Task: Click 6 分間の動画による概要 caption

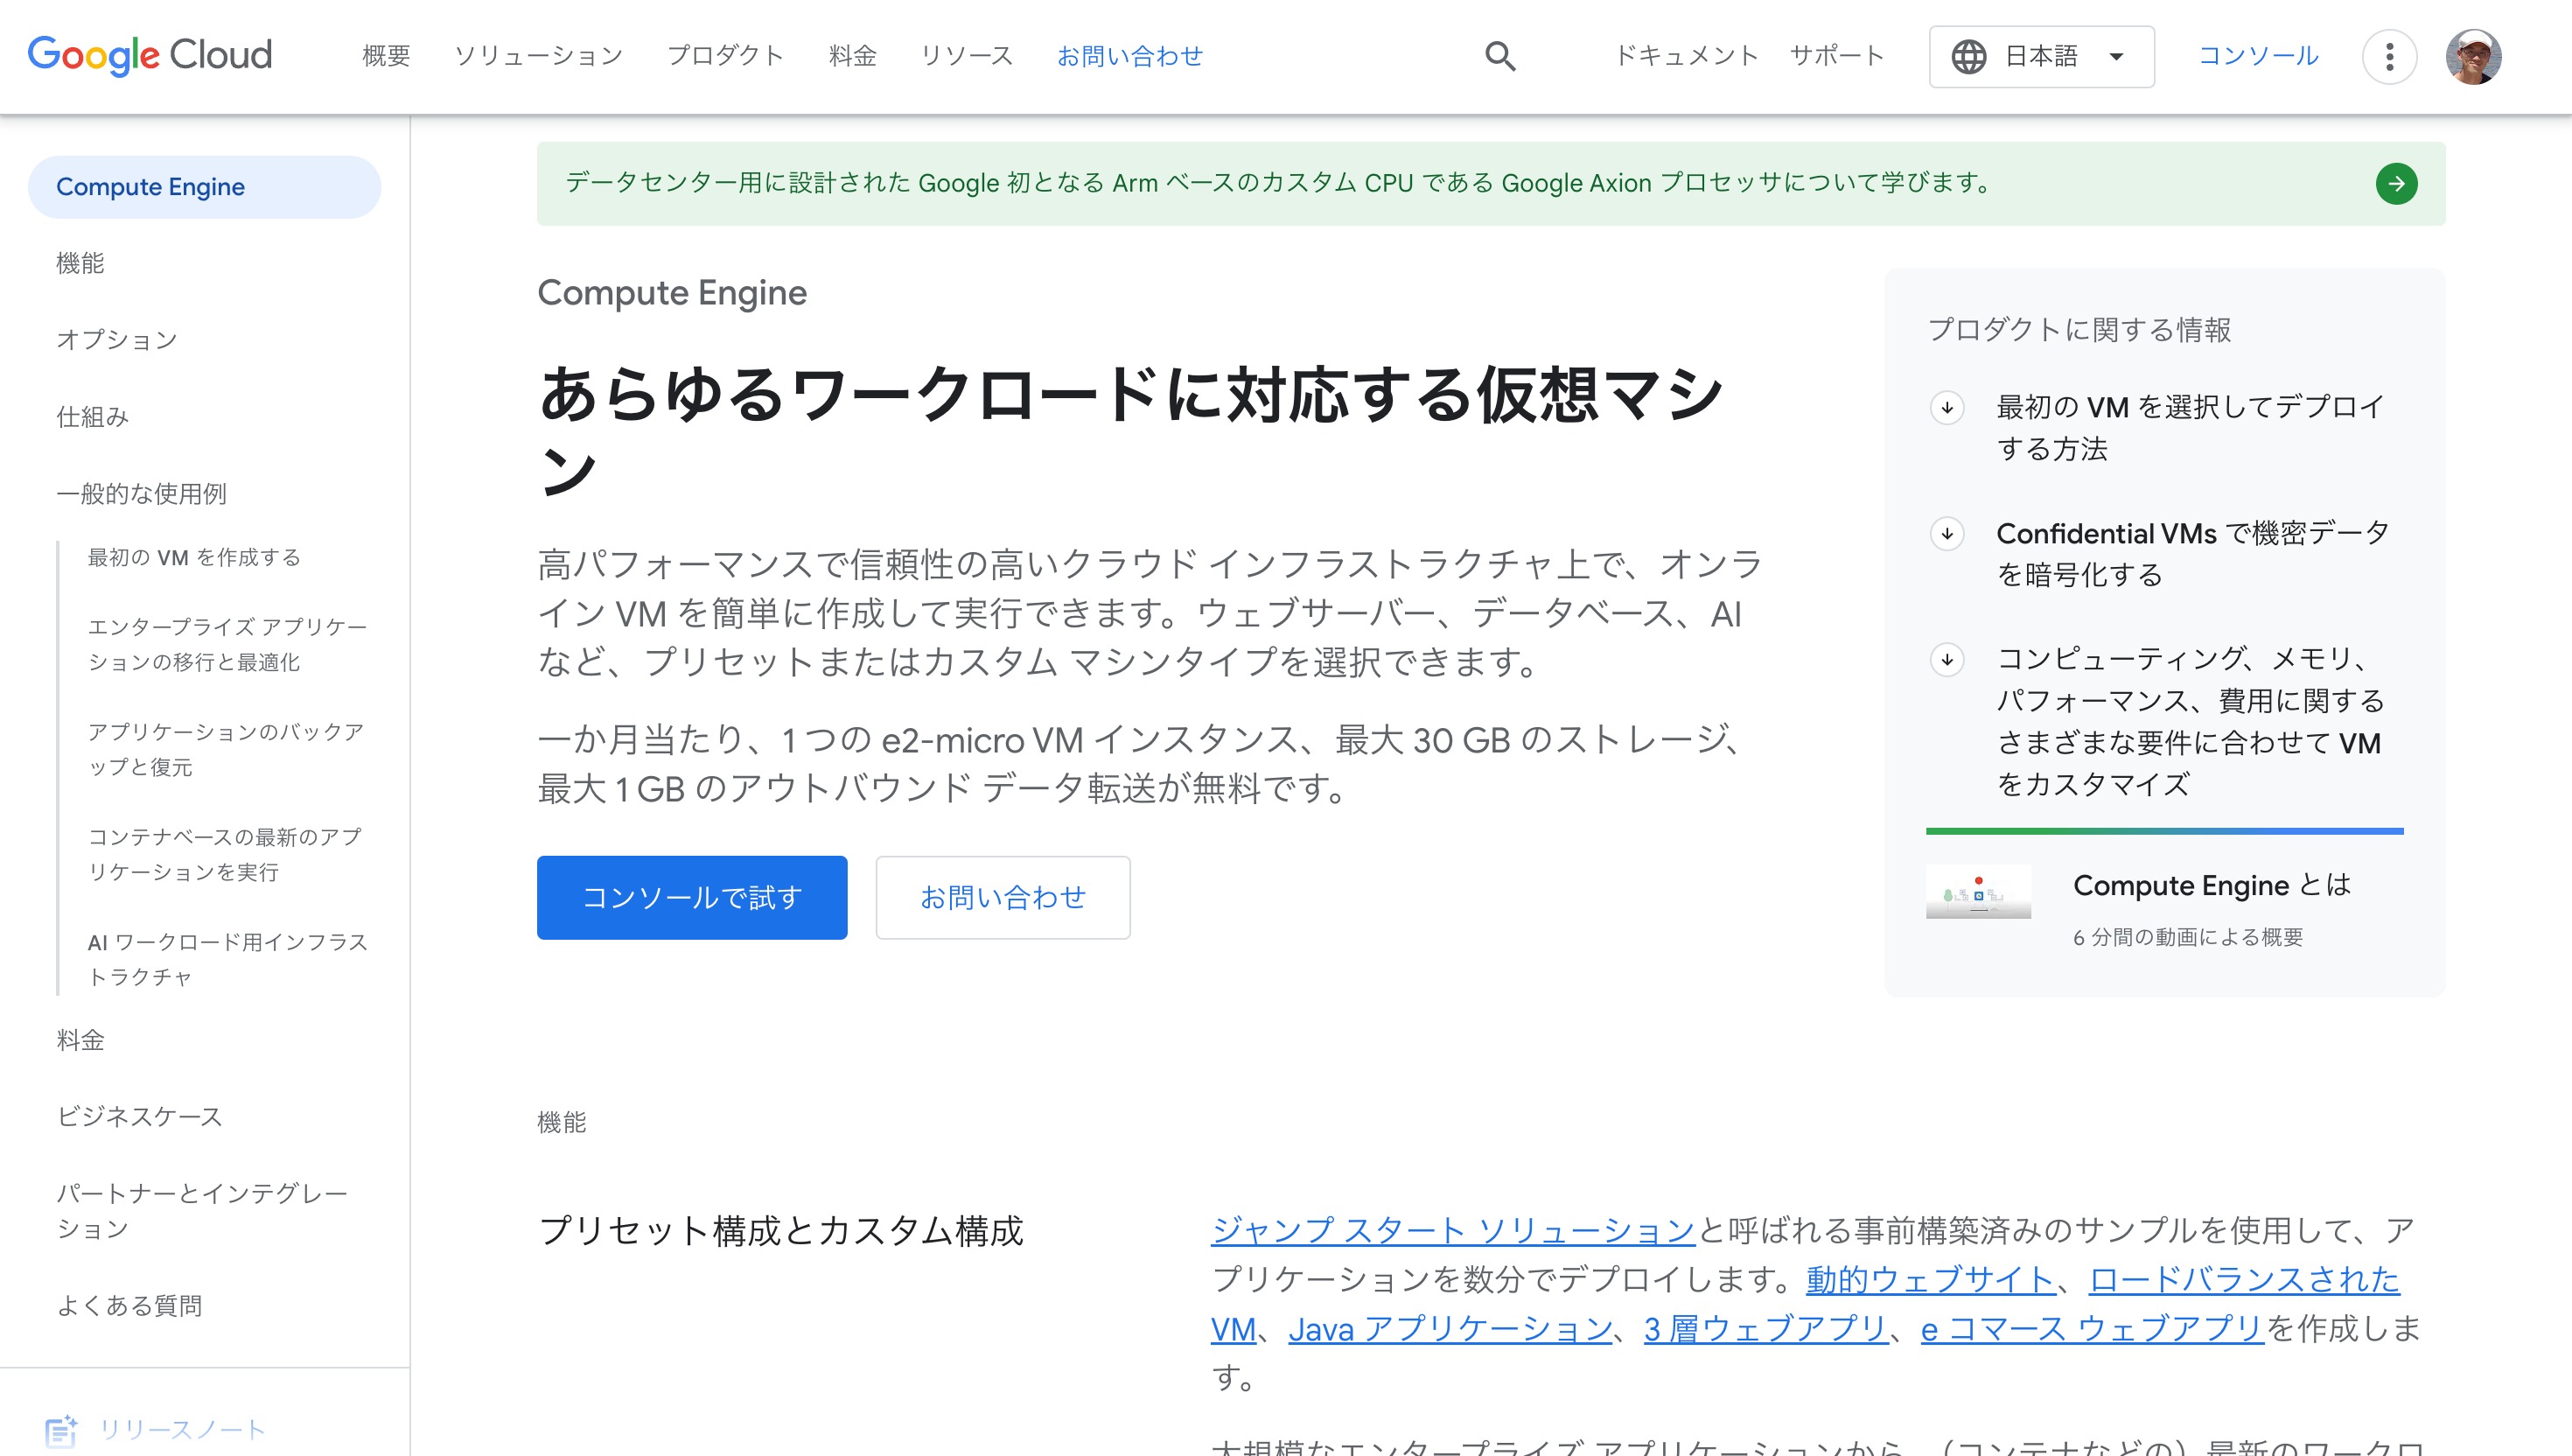Action: 2187,937
